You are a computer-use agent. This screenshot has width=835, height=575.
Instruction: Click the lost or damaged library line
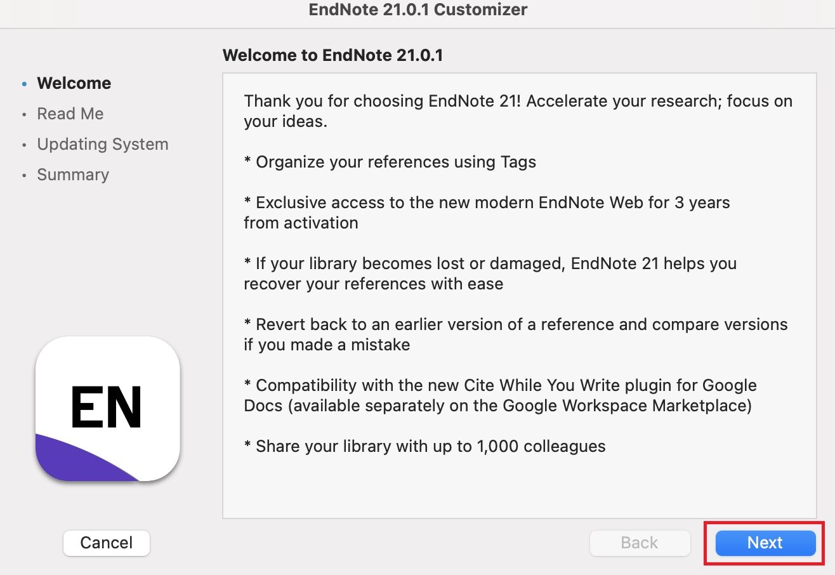[490, 274]
